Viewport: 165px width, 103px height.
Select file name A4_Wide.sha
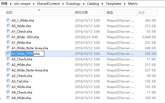pos(21,98)
